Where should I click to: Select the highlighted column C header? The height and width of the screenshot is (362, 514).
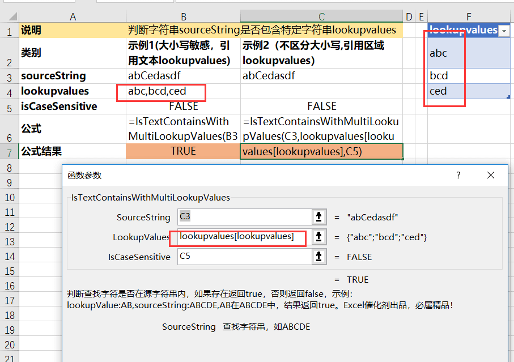tap(321, 16)
